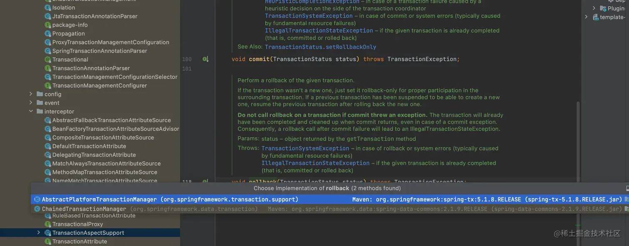Viewport: 629px width, 246px height.
Task: Click the config folder icon
Action: (x=40, y=94)
